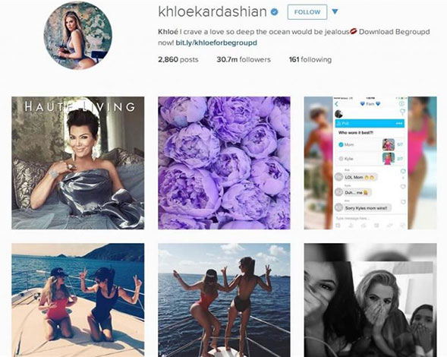Screen dimensions: 447x357
Task: Open the black and white selfie post
Action: pyautogui.click(x=370, y=300)
